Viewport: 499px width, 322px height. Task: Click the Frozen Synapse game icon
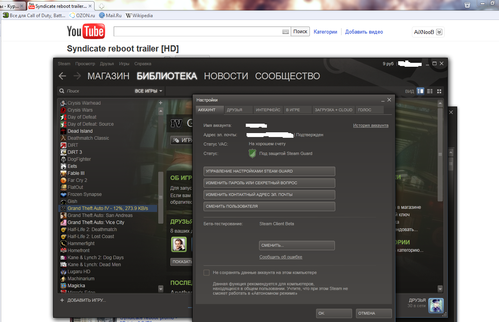point(64,194)
